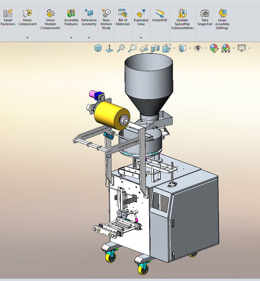Click Show Hidden Components
The image size is (260, 281).
pos(50,19)
